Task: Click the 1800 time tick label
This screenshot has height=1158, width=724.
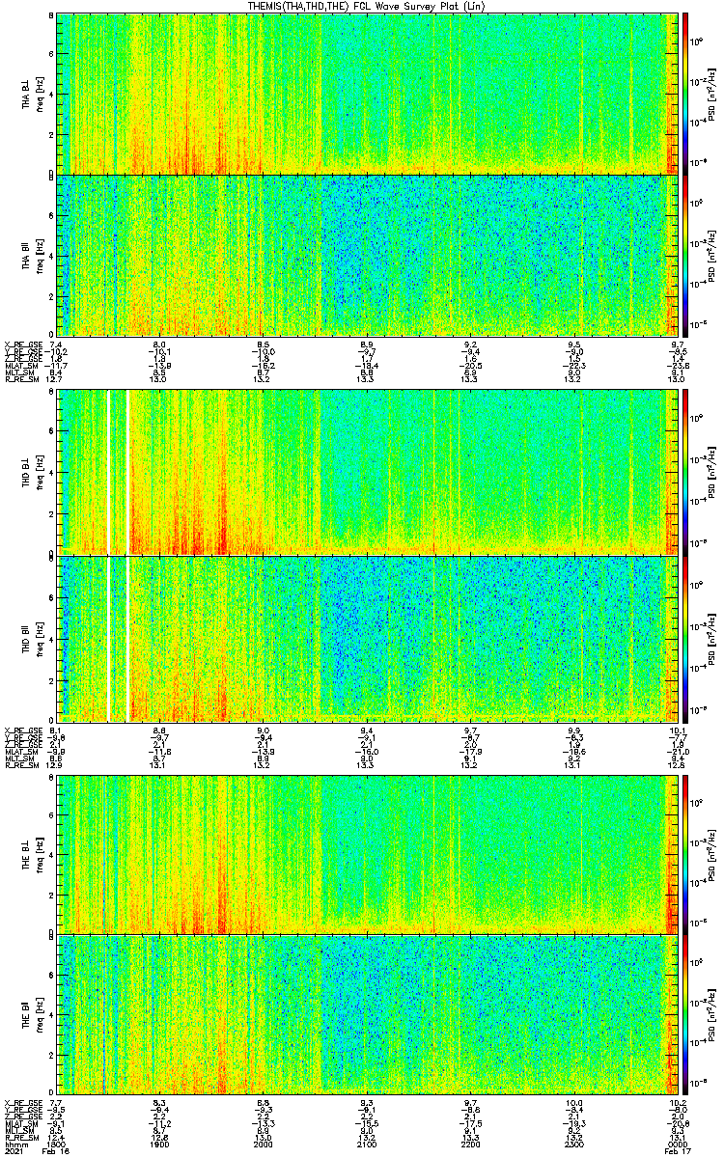Action: coord(57,1144)
